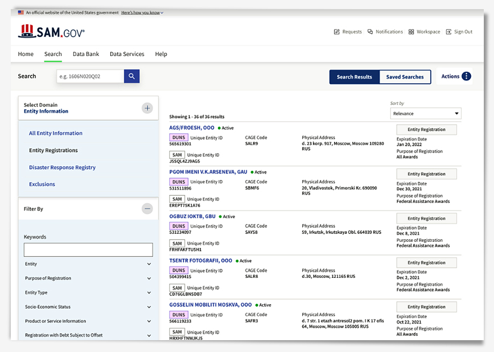Open PGOM IMENI V.K.ARSENEVA, GAU record
The height and width of the screenshot is (352, 494).
click(x=208, y=172)
